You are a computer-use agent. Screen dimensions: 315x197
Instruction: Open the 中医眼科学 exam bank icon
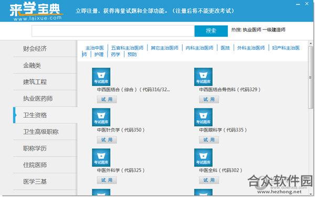pos(203,117)
